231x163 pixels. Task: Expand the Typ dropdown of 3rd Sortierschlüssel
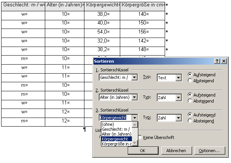tap(178, 118)
